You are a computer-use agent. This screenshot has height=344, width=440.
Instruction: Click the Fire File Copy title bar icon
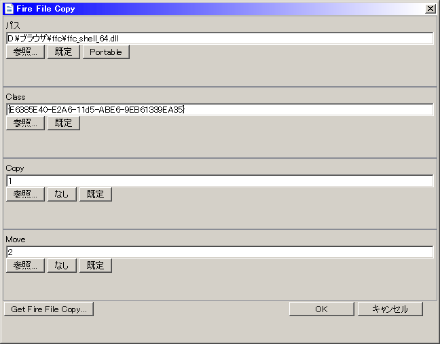click(8, 9)
